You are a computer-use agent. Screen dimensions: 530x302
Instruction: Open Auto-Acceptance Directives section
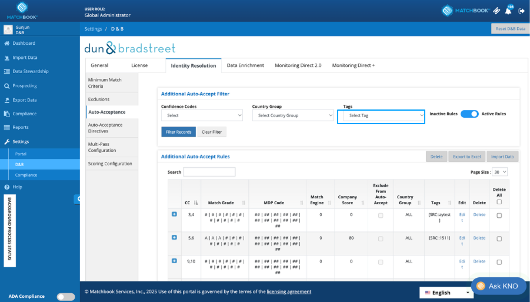tap(112, 128)
